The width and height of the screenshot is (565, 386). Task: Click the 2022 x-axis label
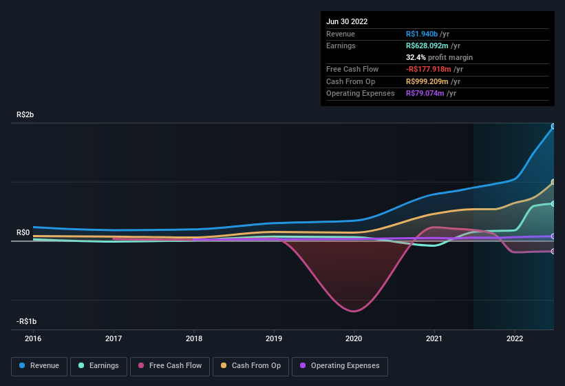click(514, 338)
